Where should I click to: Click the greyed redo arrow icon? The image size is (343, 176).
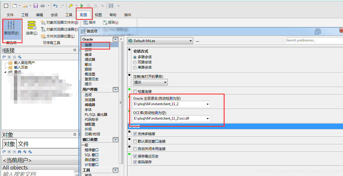point(62,6)
